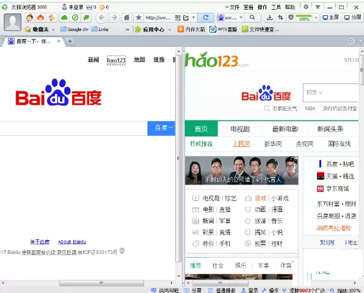Open the 网页 search type dropdown
364x293 pixels.
[315, 93]
